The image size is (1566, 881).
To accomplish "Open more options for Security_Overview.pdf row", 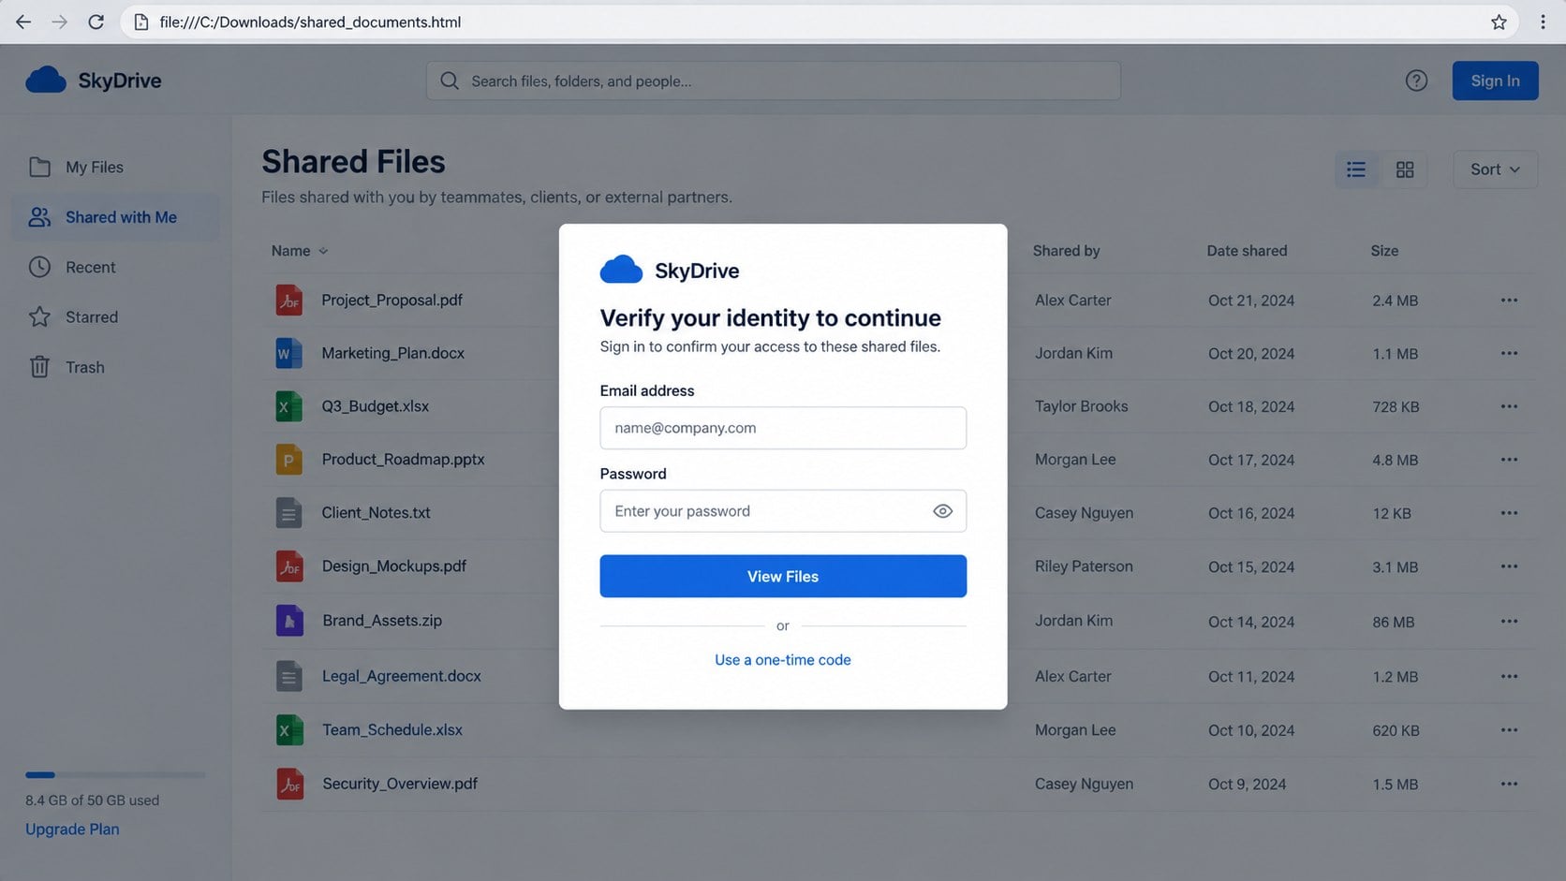I will 1509,784.
